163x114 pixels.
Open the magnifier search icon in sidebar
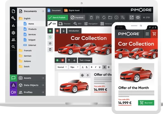[x=13, y=47]
